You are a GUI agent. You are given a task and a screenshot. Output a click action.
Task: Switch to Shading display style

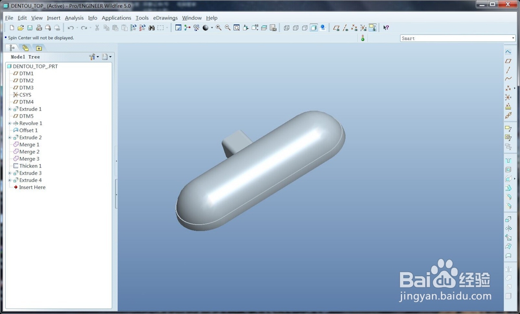[x=314, y=28]
